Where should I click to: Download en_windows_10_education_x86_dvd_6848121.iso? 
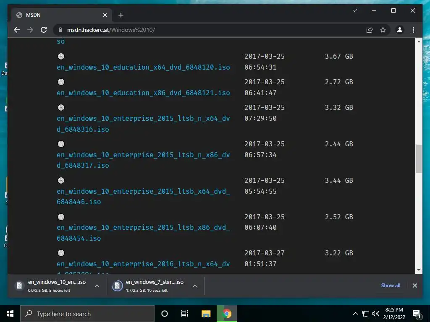[143, 93]
